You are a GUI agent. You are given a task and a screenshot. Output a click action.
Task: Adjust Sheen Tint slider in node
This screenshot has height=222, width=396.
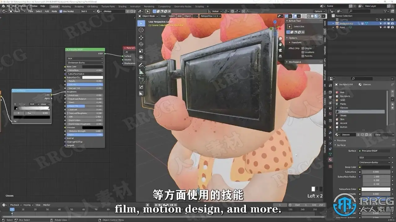[85, 106]
